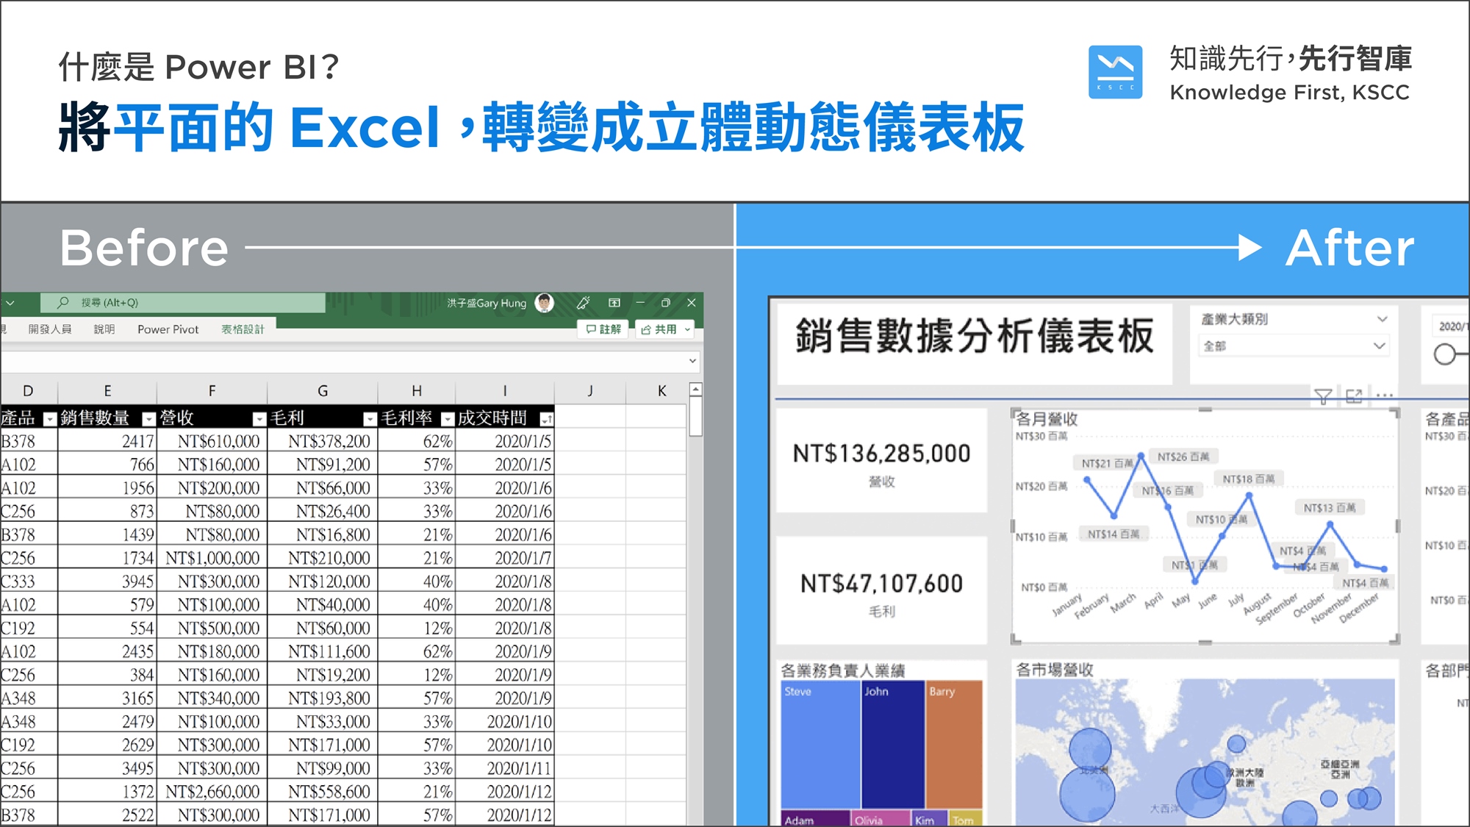1470x827 pixels.
Task: Open the 成交時間 sort filter button
Action: pos(546,419)
